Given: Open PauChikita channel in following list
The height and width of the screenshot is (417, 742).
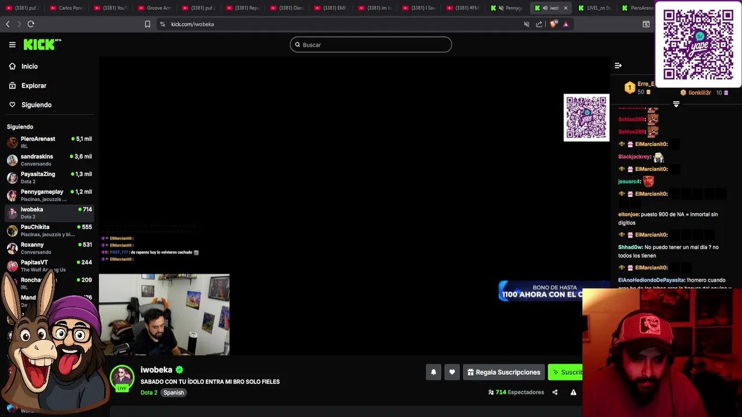Looking at the screenshot, I should pyautogui.click(x=49, y=231).
